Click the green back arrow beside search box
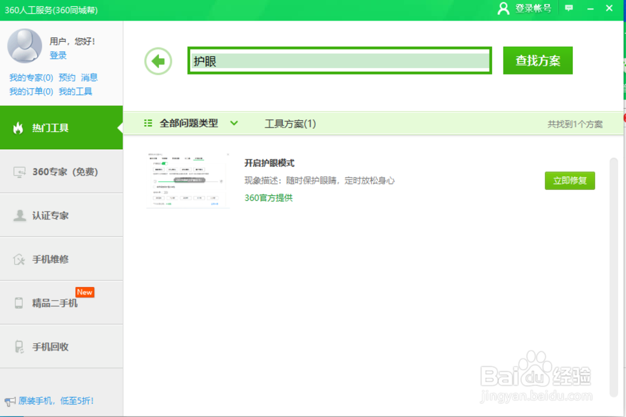Screen dimensions: 626x417 (x=158, y=60)
